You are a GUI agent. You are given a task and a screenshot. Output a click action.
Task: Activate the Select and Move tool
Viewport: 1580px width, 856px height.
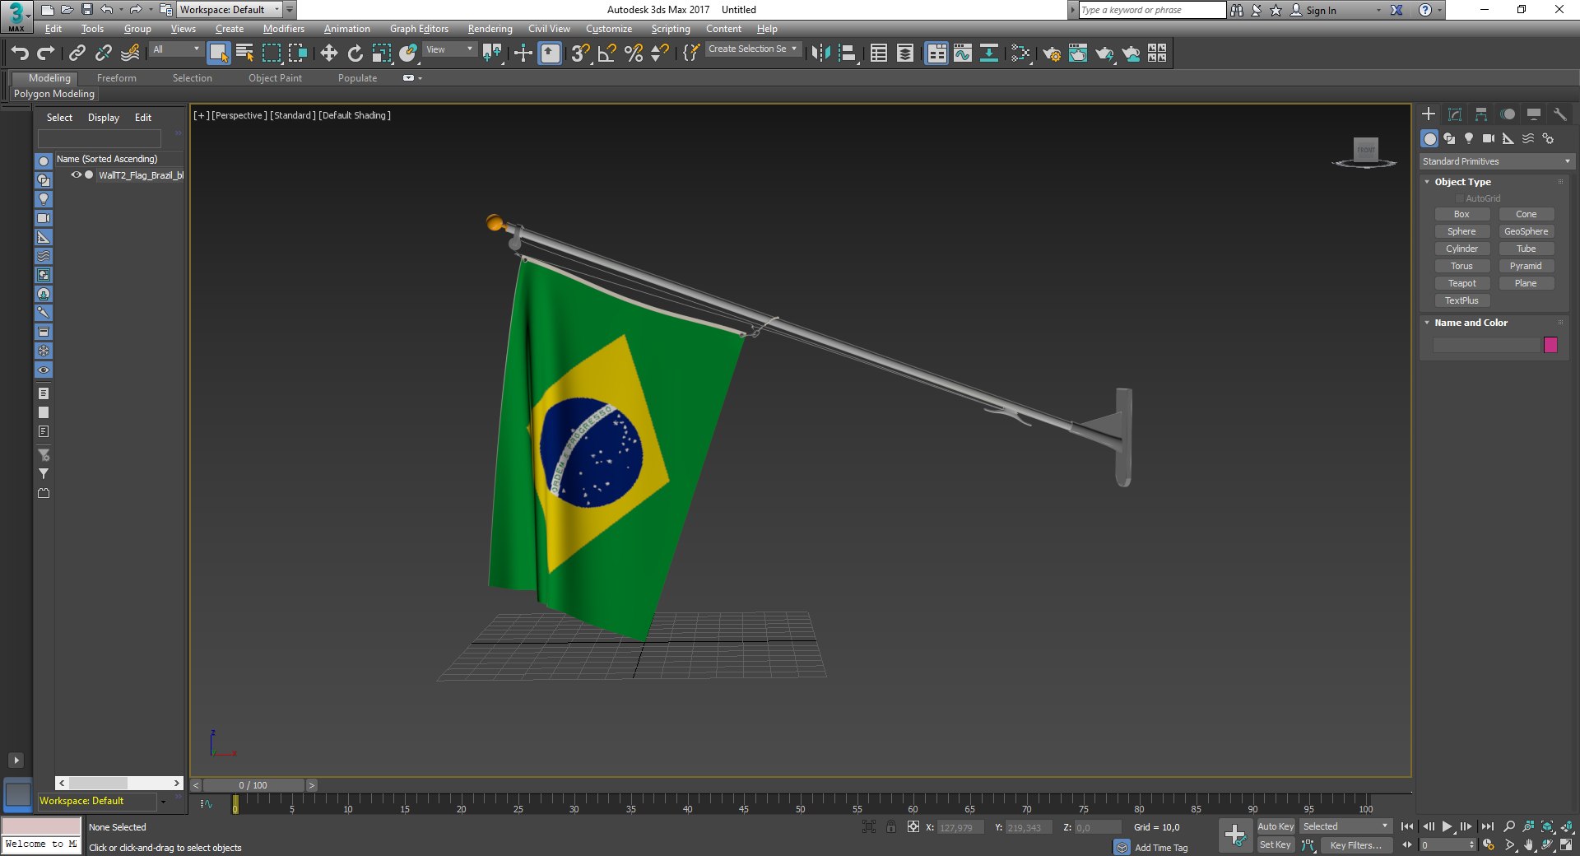329,53
